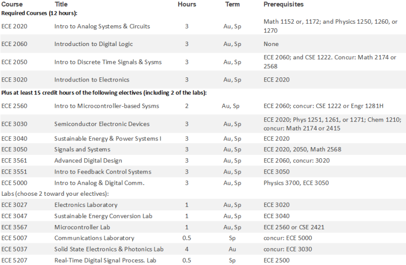Click 'Solid State Electronics & Photonics Lab'
Viewport: 406px width, 265px height.
pyautogui.click(x=109, y=249)
